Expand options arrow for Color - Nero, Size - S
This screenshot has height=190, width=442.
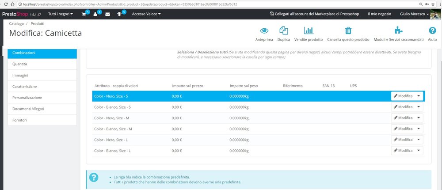point(419,96)
